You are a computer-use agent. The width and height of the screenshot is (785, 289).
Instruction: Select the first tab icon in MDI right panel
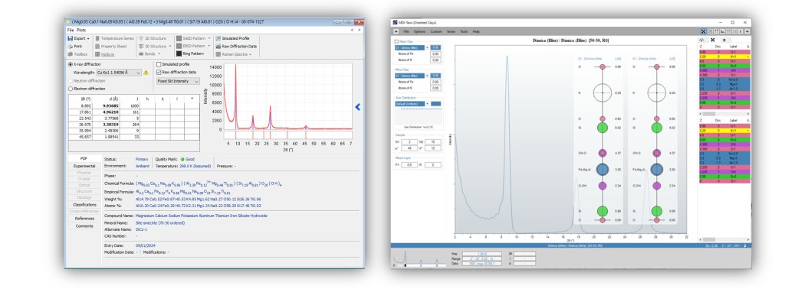(x=702, y=40)
